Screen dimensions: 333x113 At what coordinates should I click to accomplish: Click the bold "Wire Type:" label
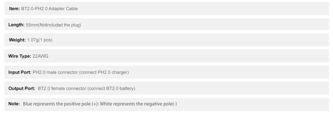[x=20, y=56]
